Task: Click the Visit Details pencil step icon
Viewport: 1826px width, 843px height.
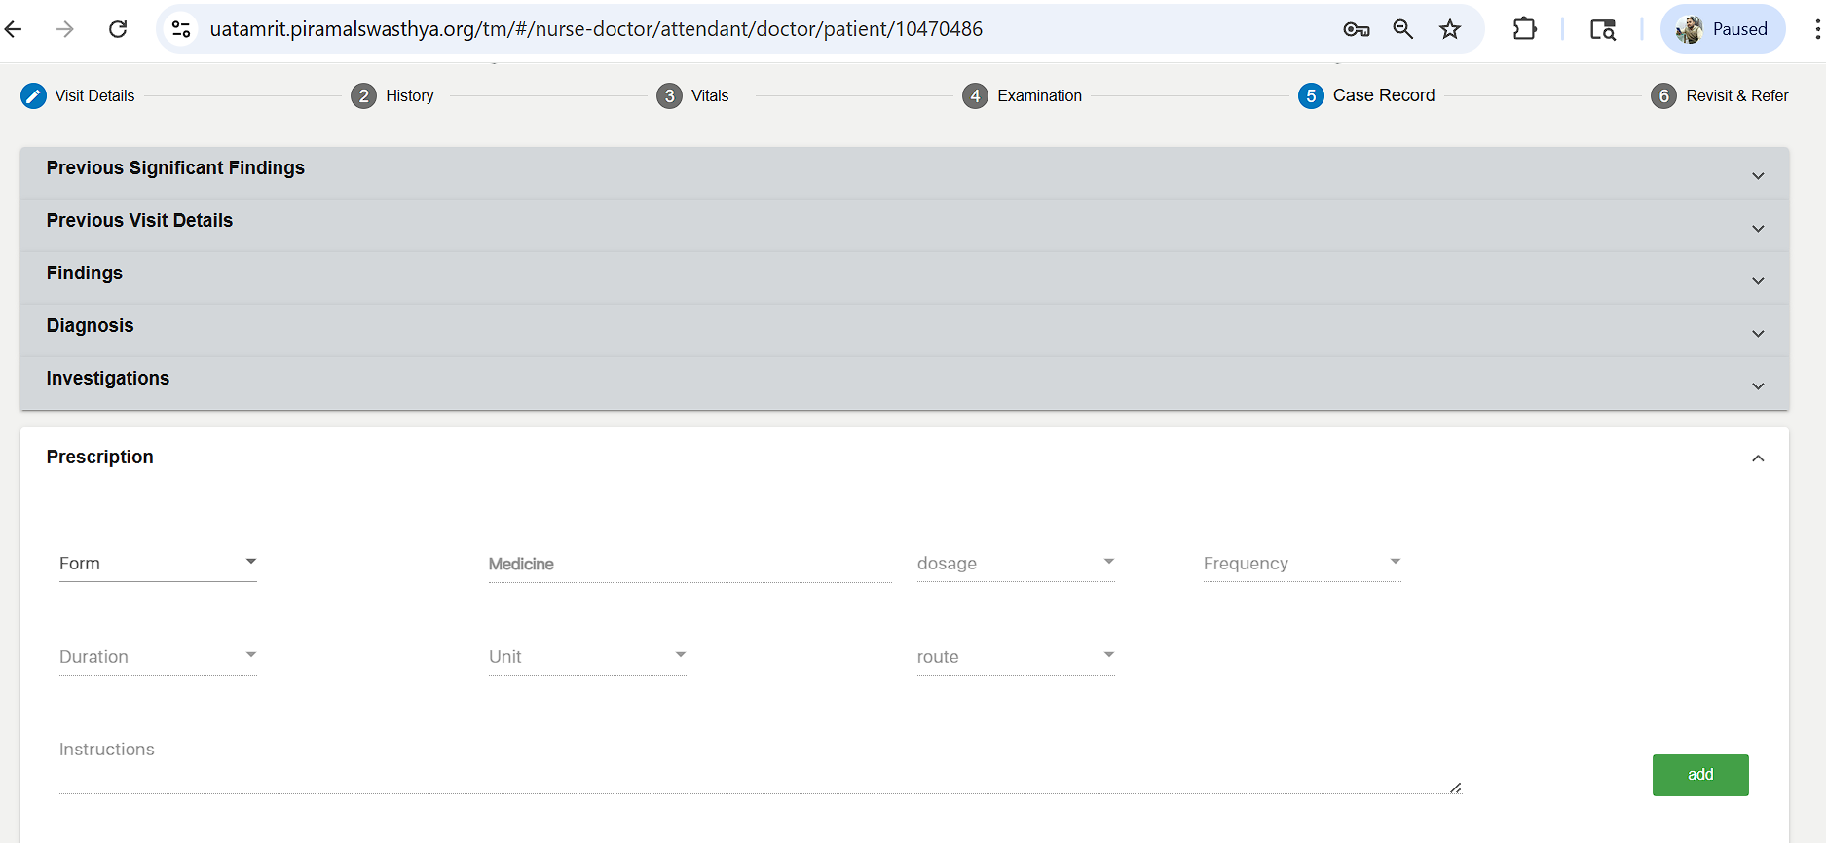Action: [33, 95]
